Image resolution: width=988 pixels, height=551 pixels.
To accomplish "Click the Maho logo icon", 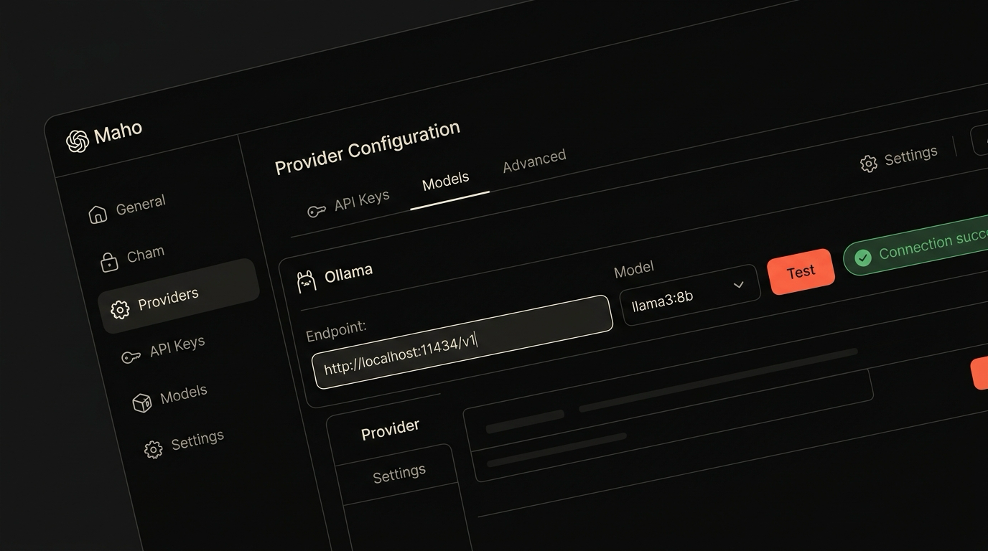I will point(78,141).
